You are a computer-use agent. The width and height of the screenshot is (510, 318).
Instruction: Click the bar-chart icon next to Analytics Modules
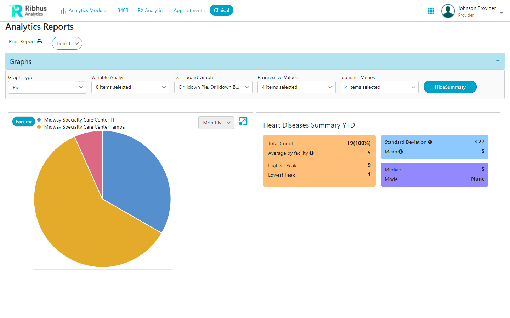63,11
